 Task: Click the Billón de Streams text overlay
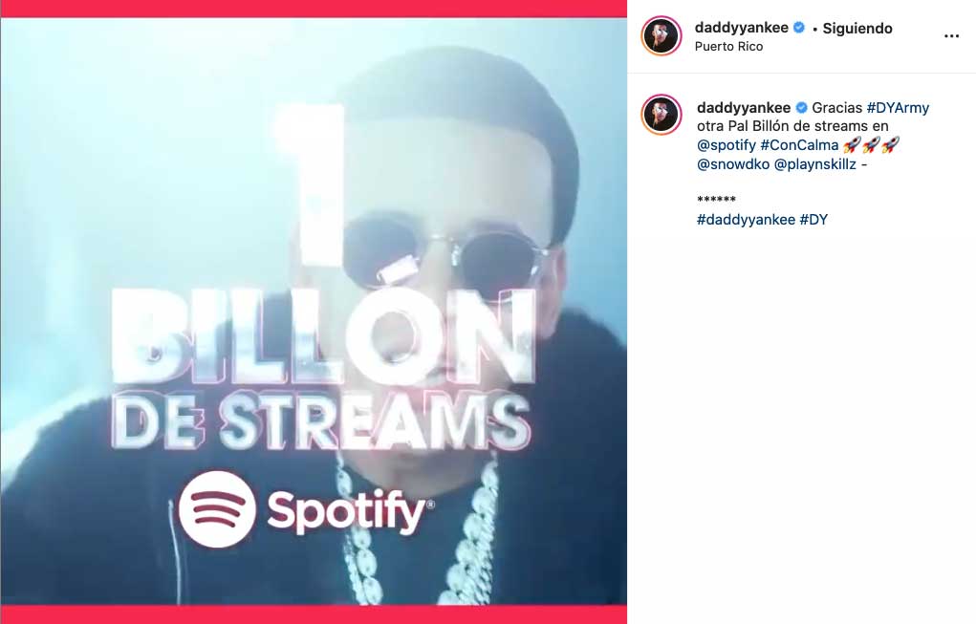coord(322,368)
